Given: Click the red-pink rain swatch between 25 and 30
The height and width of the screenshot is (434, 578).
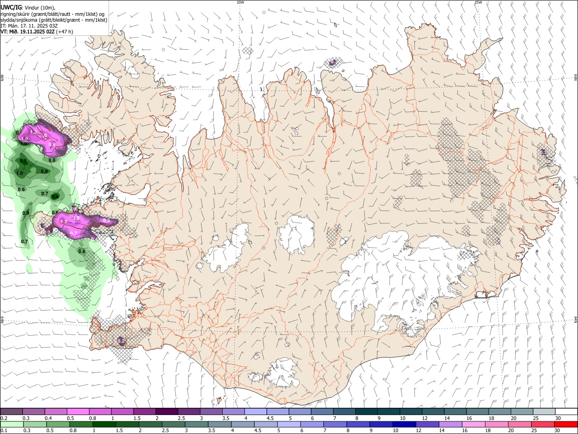Looking at the screenshot, I should coord(543,424).
